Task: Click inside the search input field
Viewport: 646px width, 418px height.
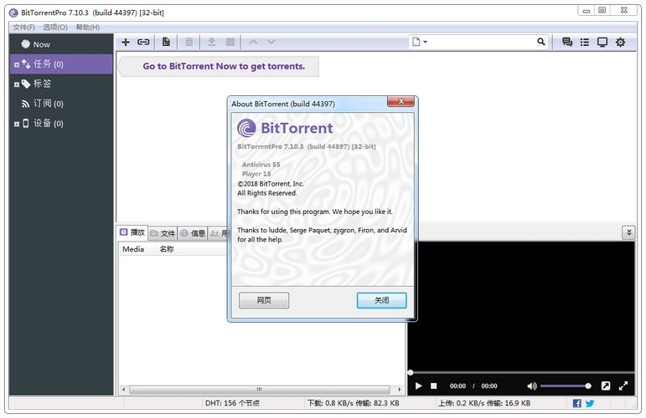Action: click(482, 42)
